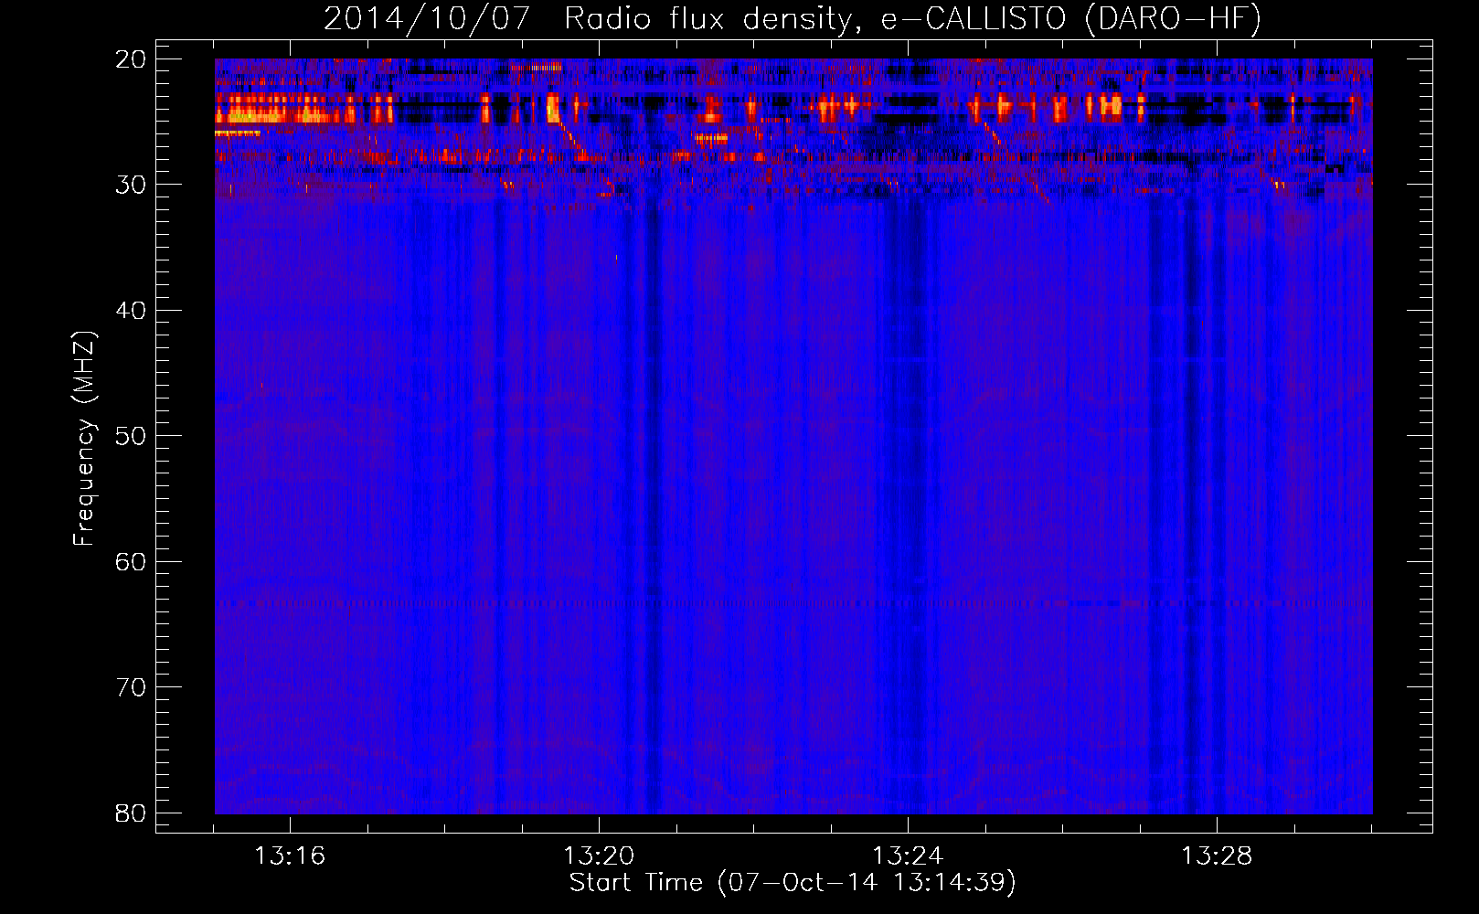Click the 20 MHz frequency tick label

point(131,59)
